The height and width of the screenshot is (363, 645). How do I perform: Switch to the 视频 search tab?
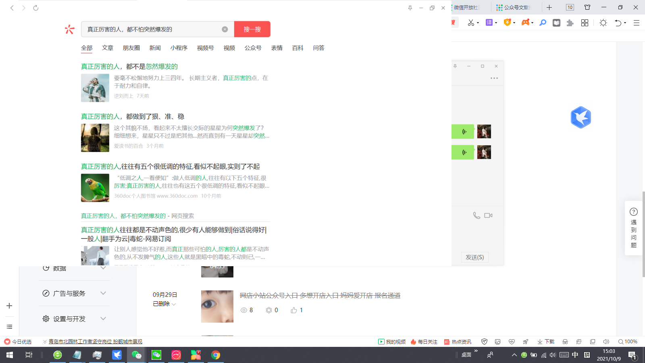[229, 48]
